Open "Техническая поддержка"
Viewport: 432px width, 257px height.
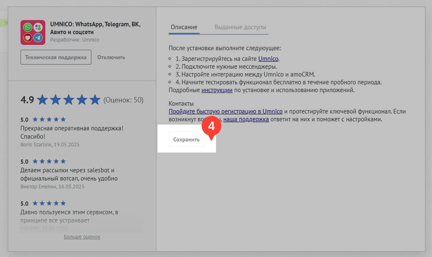[56, 57]
